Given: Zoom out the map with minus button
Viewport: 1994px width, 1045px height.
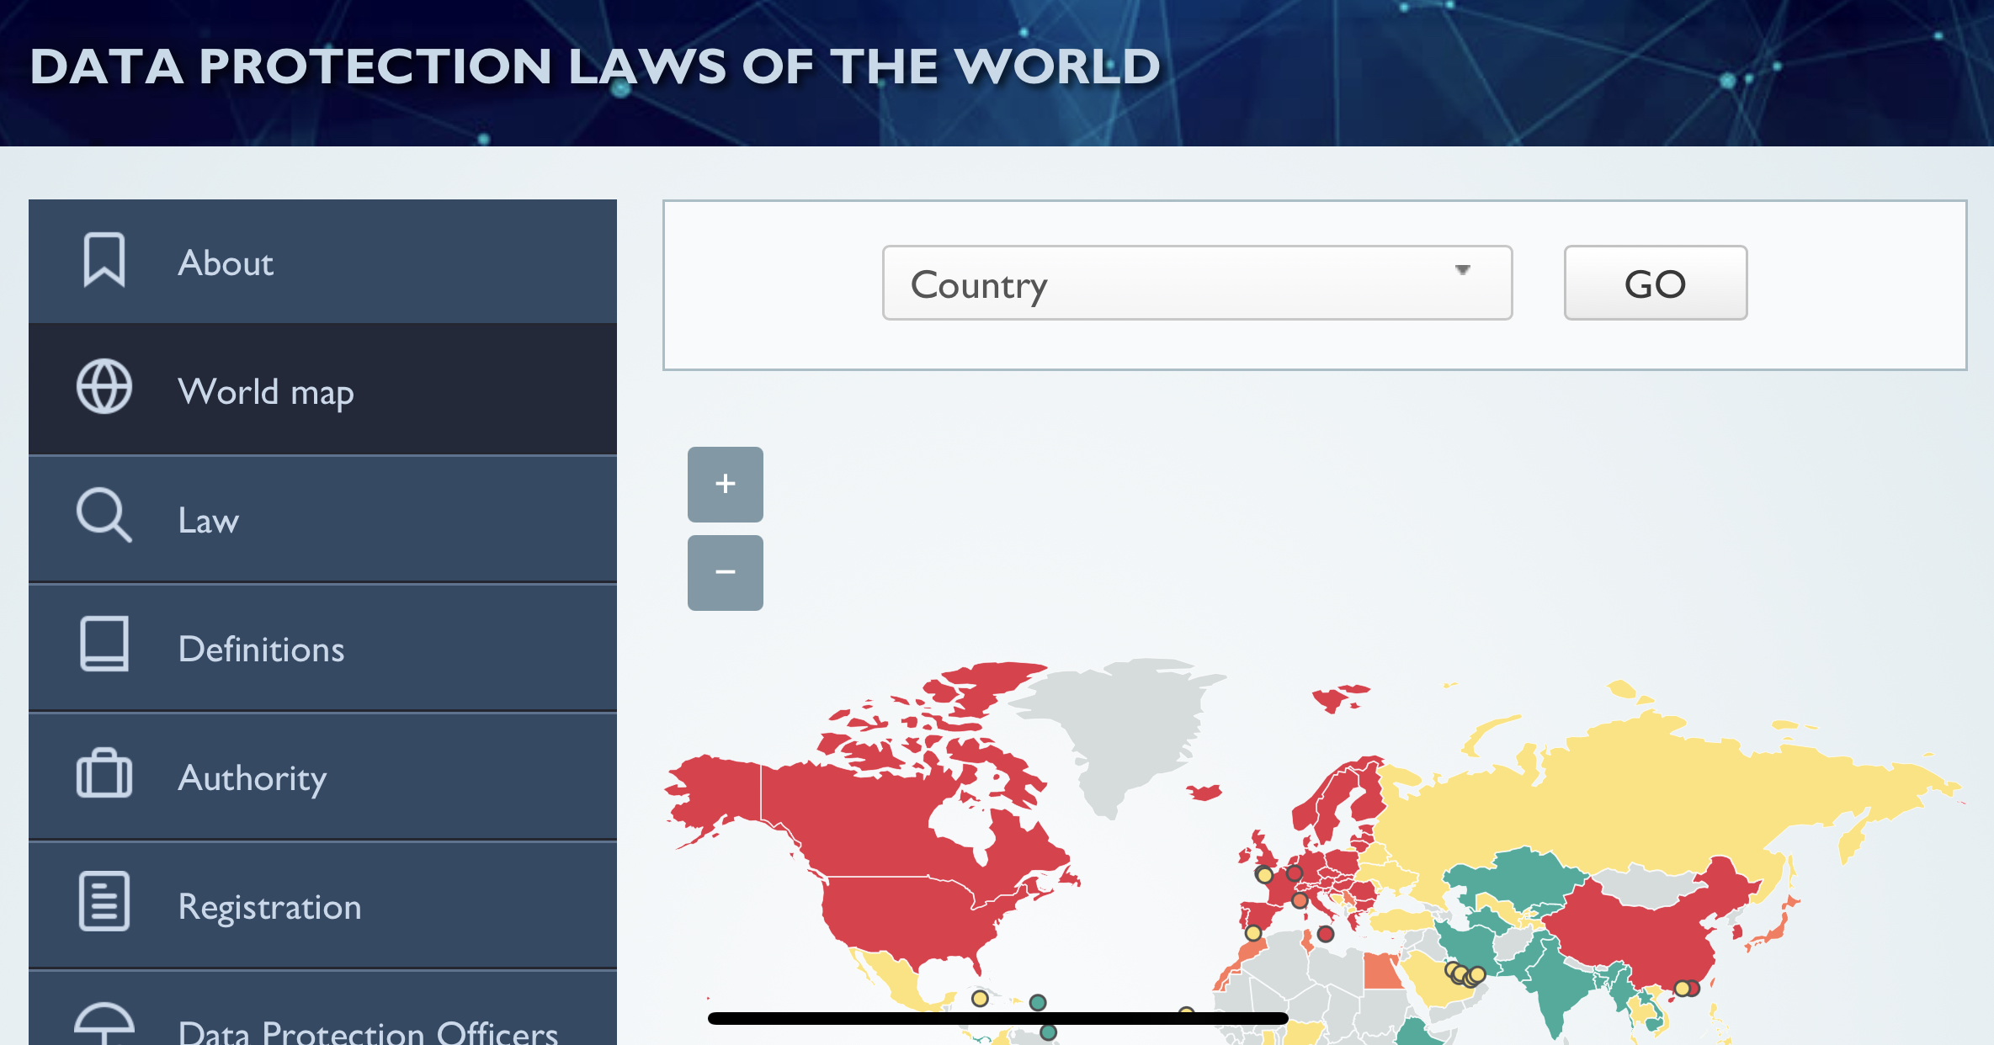Looking at the screenshot, I should pyautogui.click(x=726, y=572).
